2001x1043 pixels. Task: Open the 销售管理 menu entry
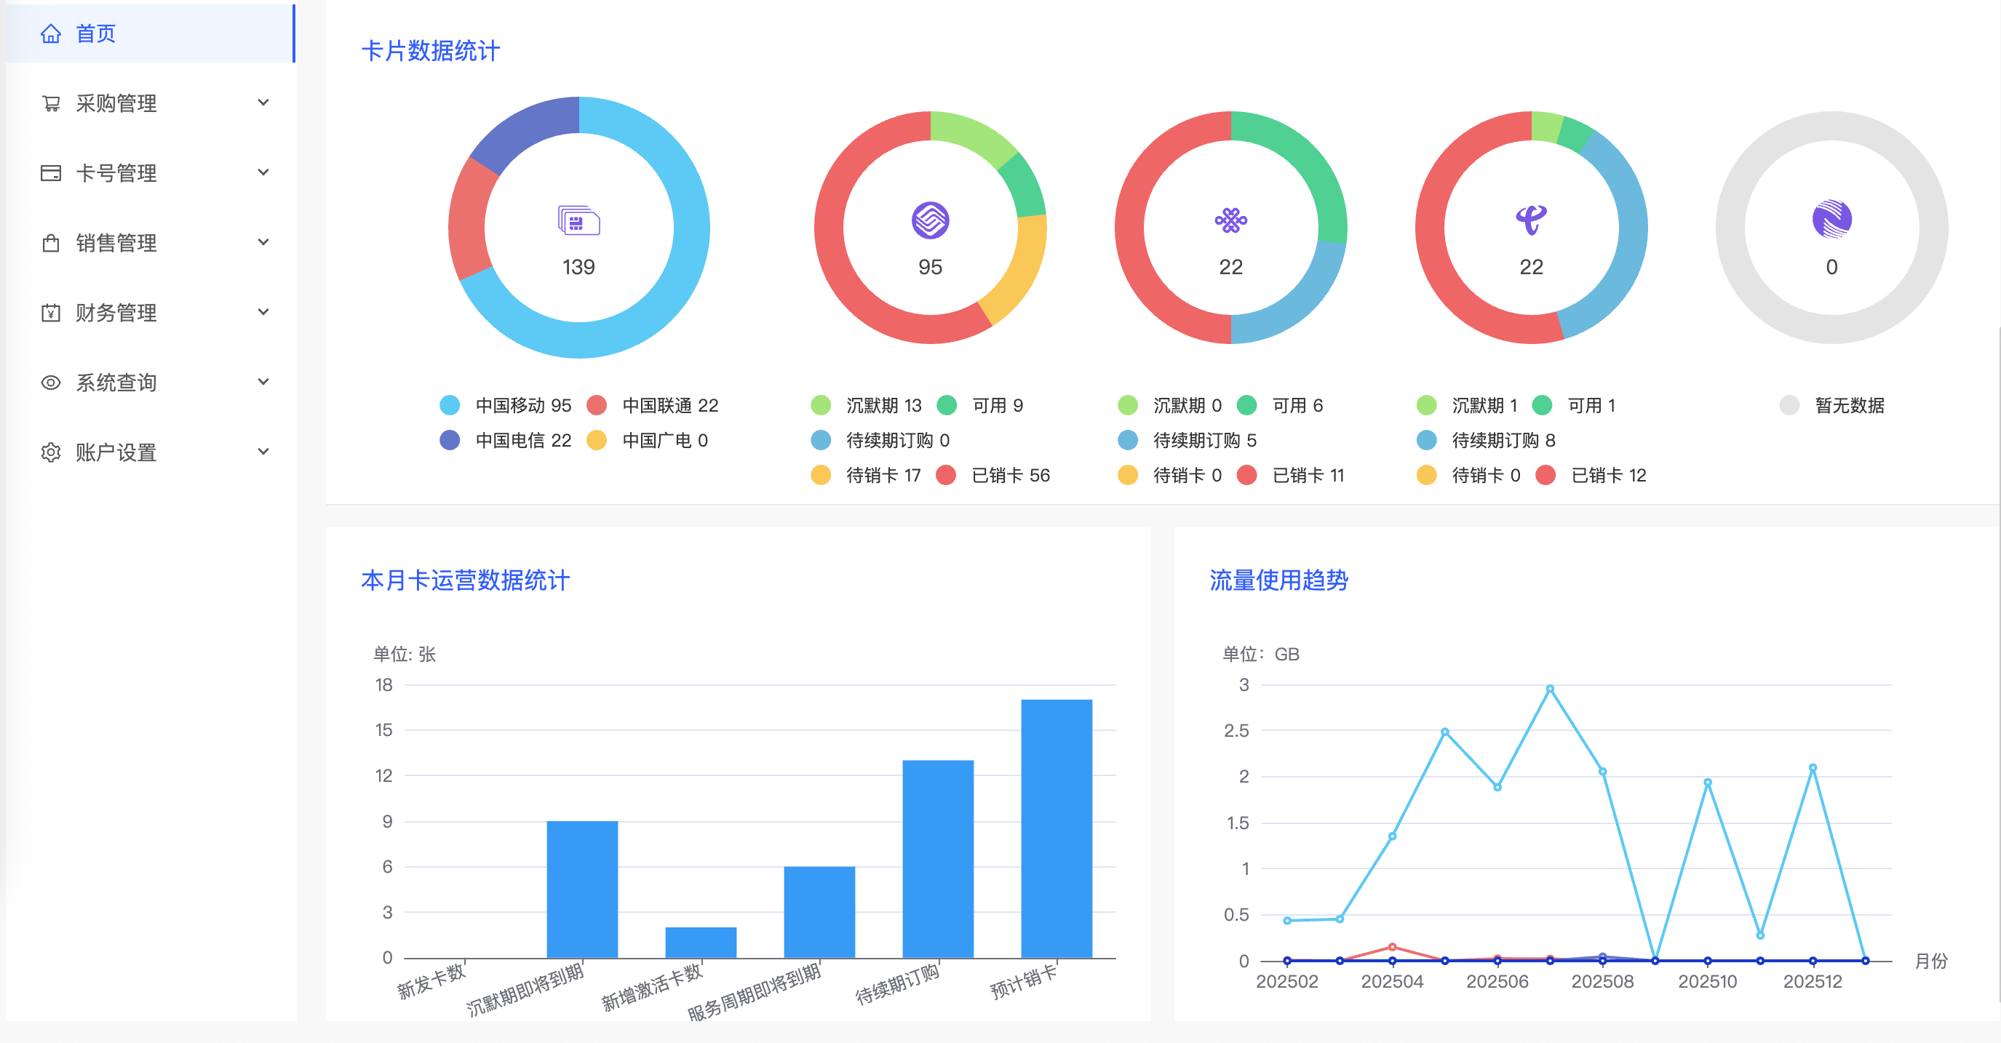click(116, 243)
